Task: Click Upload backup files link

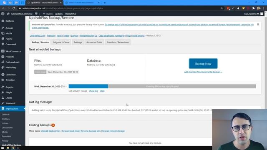Action: [50, 131]
